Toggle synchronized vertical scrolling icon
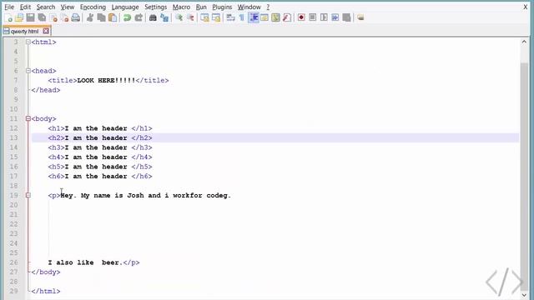The height and width of the screenshot is (300, 534). pyautogui.click(x=204, y=17)
